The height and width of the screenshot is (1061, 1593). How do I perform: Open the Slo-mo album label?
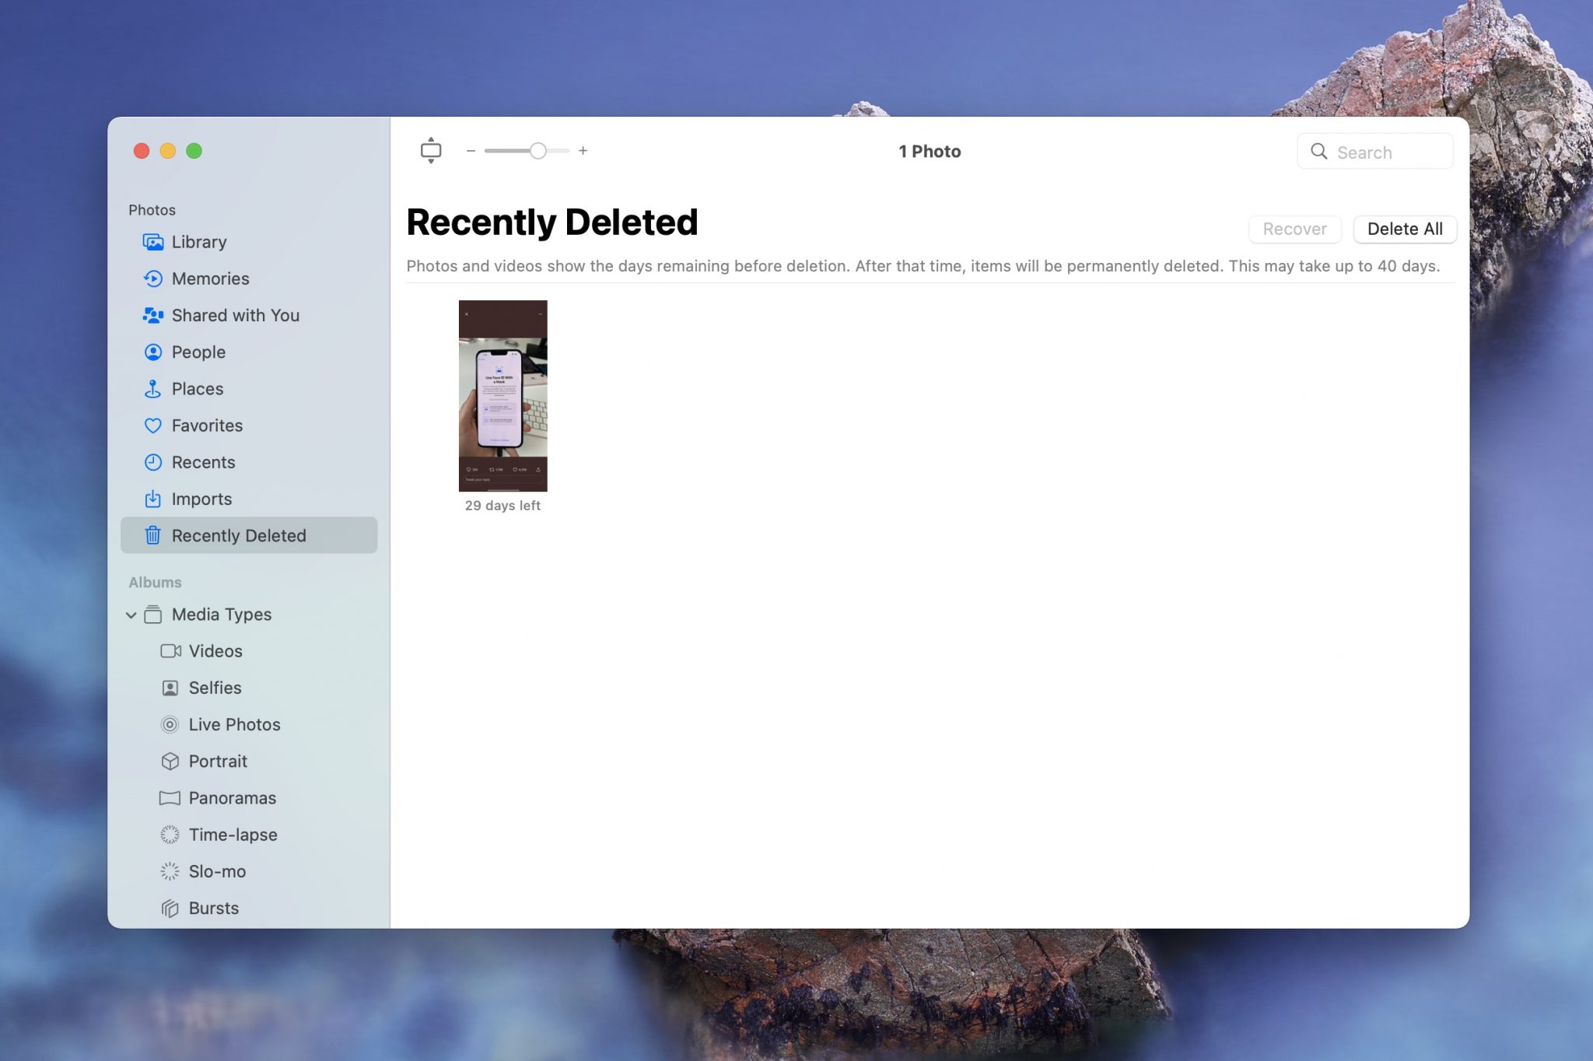coord(217,871)
